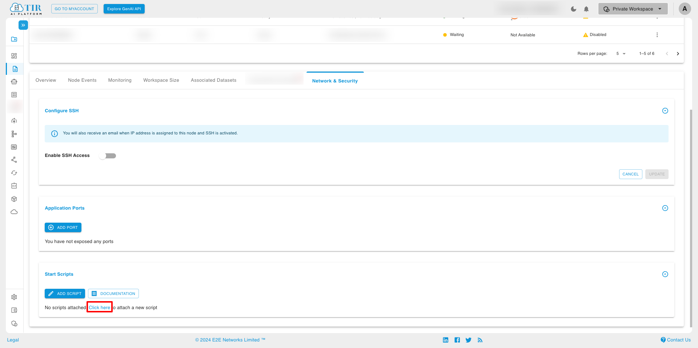Click the 'Not Available' cell
The height and width of the screenshot is (348, 698).
coord(523,35)
